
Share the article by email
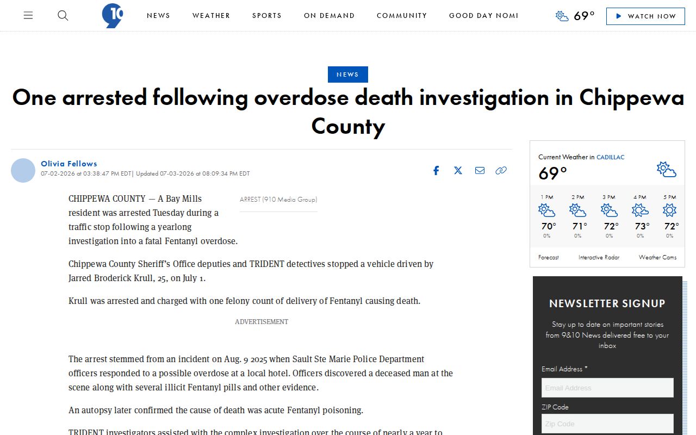(480, 171)
